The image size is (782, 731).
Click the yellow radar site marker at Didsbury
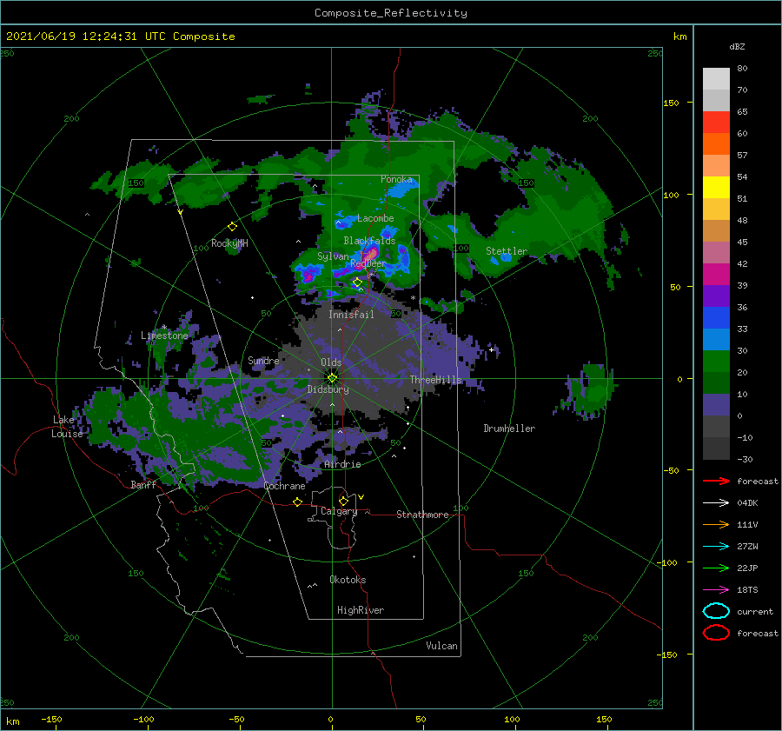coord(332,378)
